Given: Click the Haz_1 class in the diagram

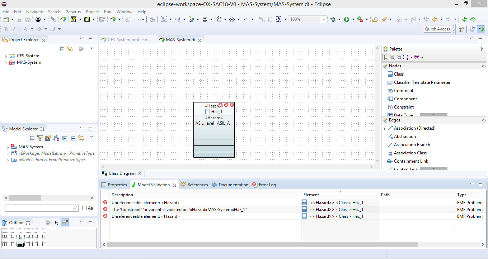Looking at the screenshot, I should pyautogui.click(x=214, y=130).
